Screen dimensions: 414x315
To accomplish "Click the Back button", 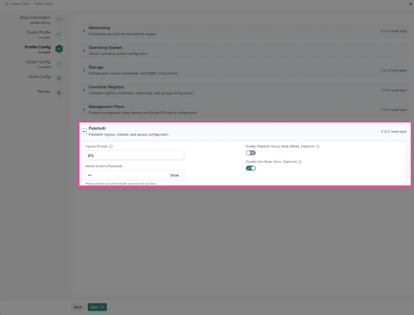I will coord(78,307).
